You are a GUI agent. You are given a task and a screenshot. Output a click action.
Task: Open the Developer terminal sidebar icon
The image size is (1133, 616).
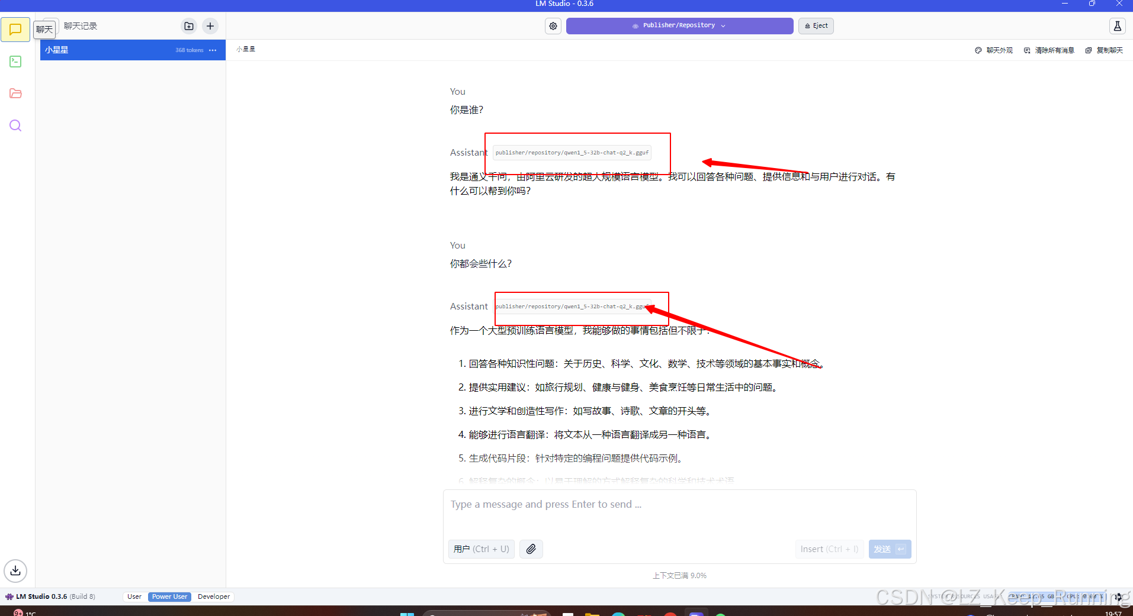click(x=15, y=62)
